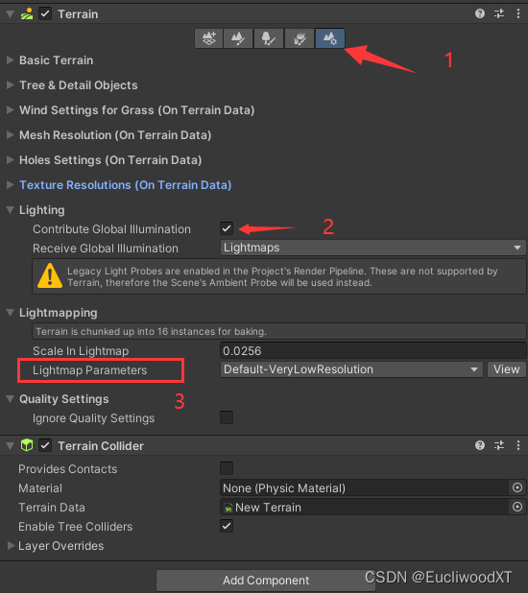Open Lightmap Parameters dropdown
Image resolution: width=528 pixels, height=593 pixels.
pyautogui.click(x=351, y=369)
